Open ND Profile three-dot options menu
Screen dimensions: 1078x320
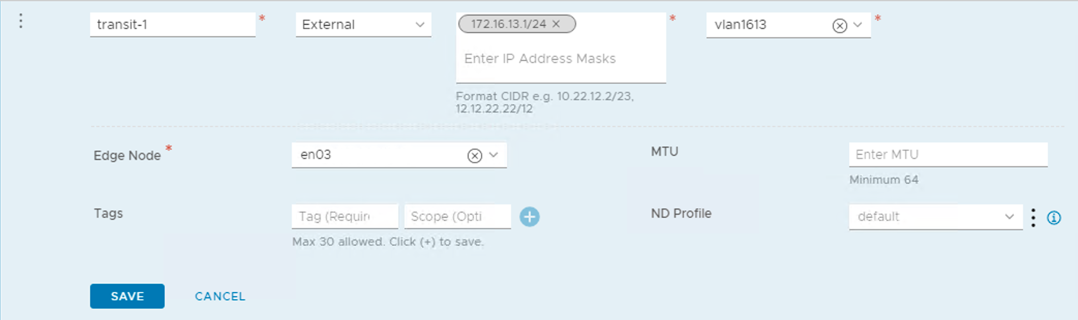[1033, 217]
